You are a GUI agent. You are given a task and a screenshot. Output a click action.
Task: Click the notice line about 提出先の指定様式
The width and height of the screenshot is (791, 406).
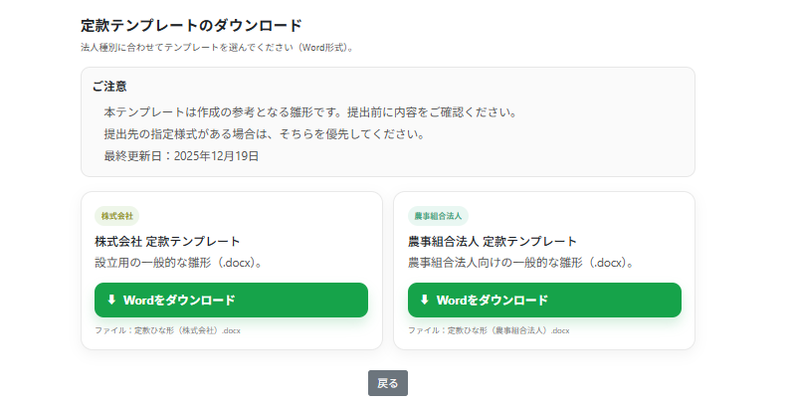pyautogui.click(x=265, y=133)
